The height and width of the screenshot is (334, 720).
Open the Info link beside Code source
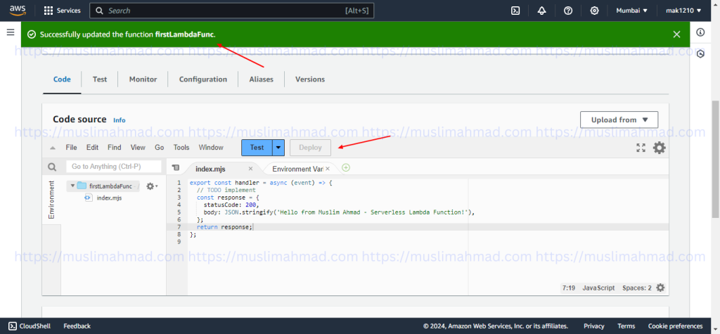(120, 120)
